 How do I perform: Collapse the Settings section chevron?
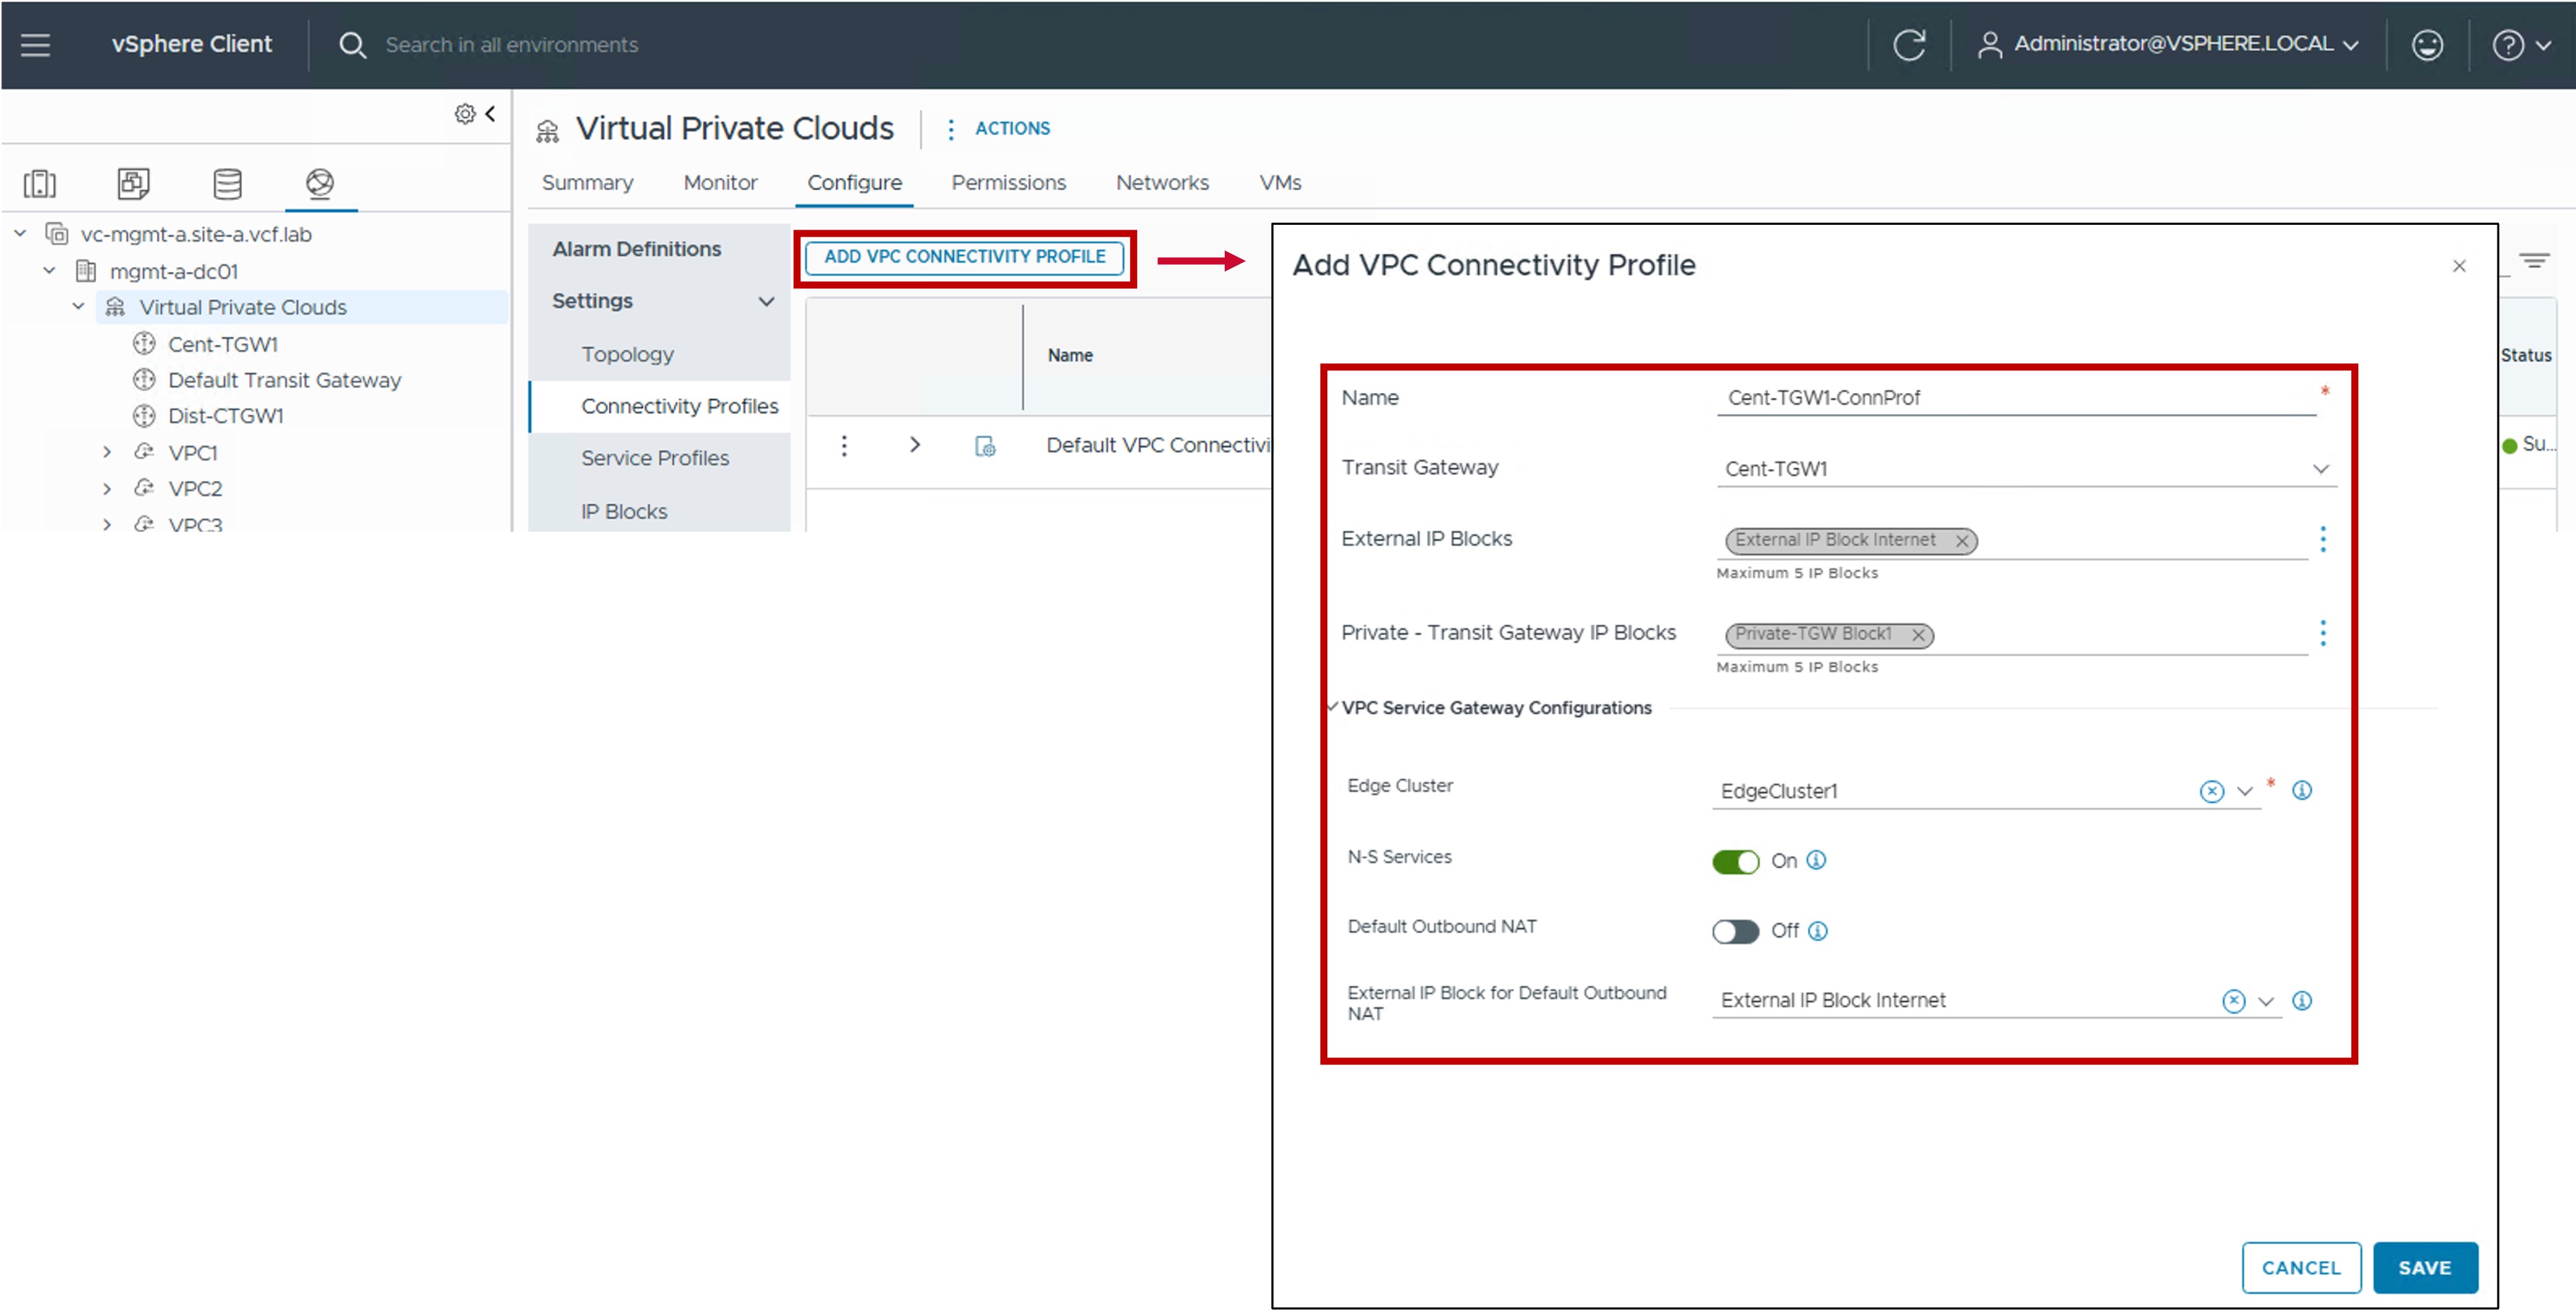[766, 301]
